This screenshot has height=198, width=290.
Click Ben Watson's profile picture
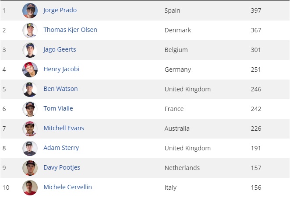[30, 89]
